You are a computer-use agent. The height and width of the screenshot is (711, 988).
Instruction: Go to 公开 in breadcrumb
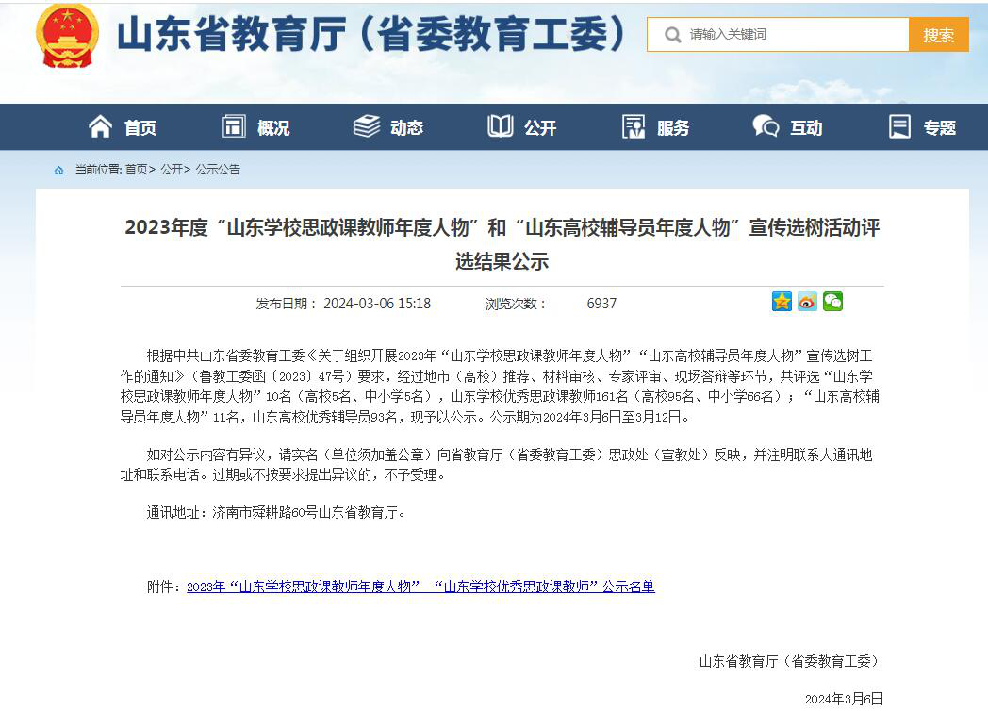click(171, 170)
